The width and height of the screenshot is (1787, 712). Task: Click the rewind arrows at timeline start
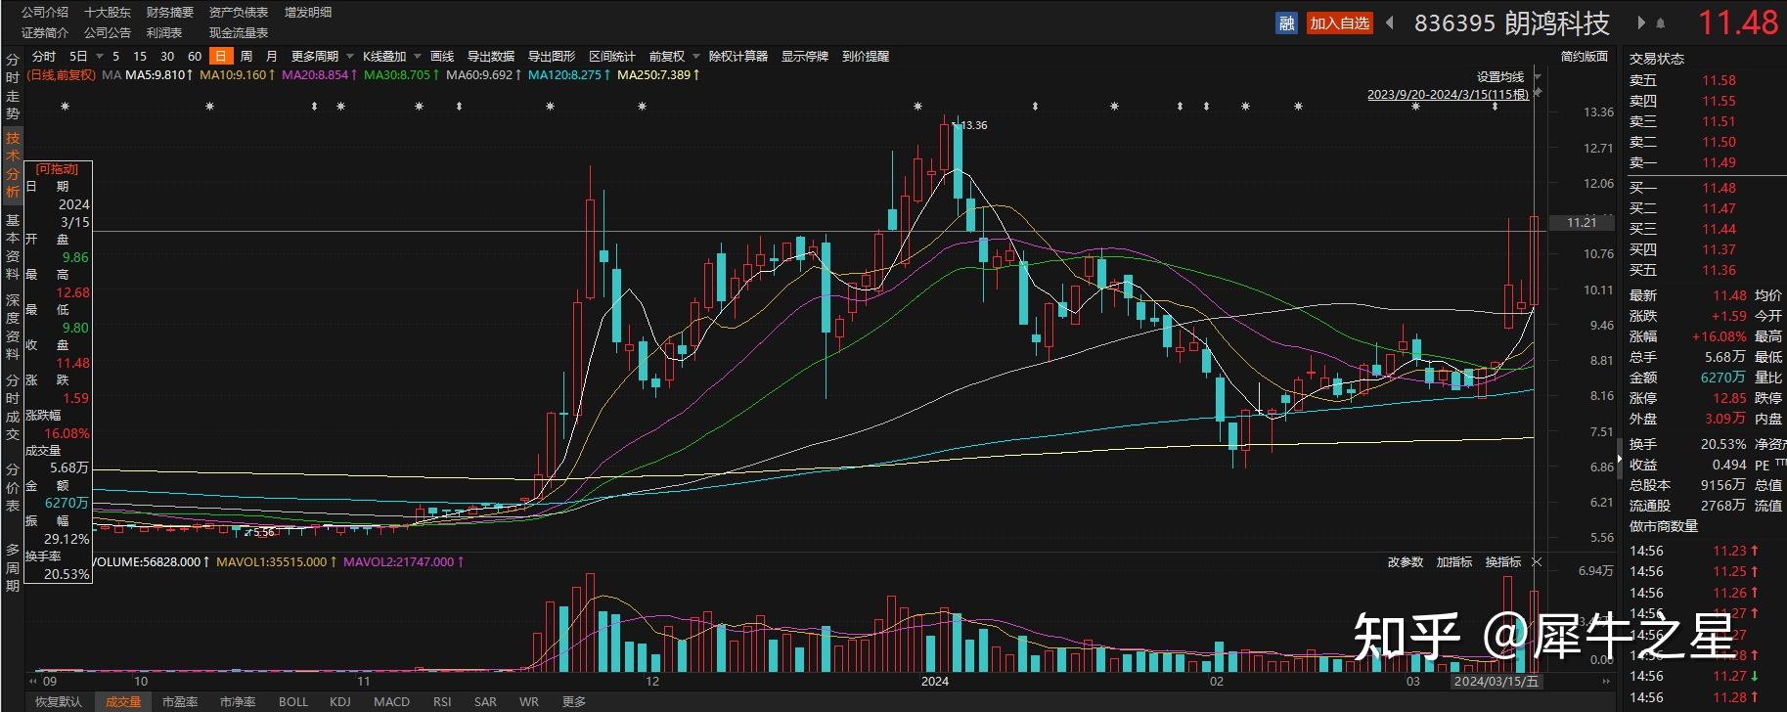point(33,681)
